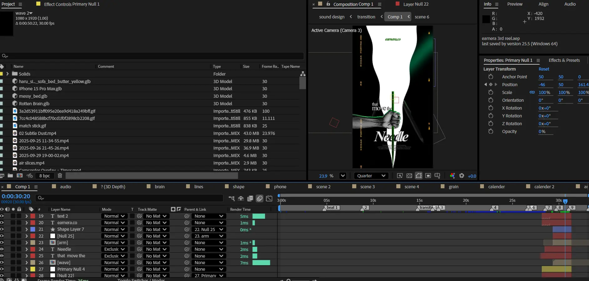Open the timeline Graph Editor
The image size is (589, 281).
269,198
